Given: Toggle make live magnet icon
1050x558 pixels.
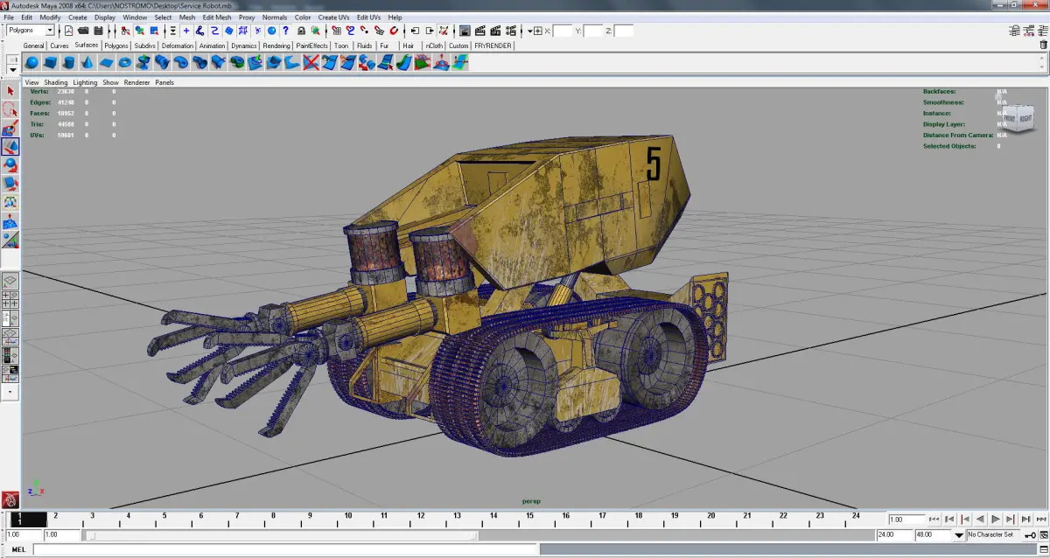Looking at the screenshot, I should click(393, 31).
